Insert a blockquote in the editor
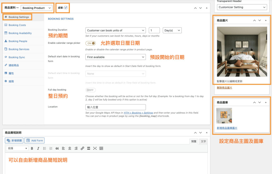This screenshot has width=272, height=174. point(57,148)
